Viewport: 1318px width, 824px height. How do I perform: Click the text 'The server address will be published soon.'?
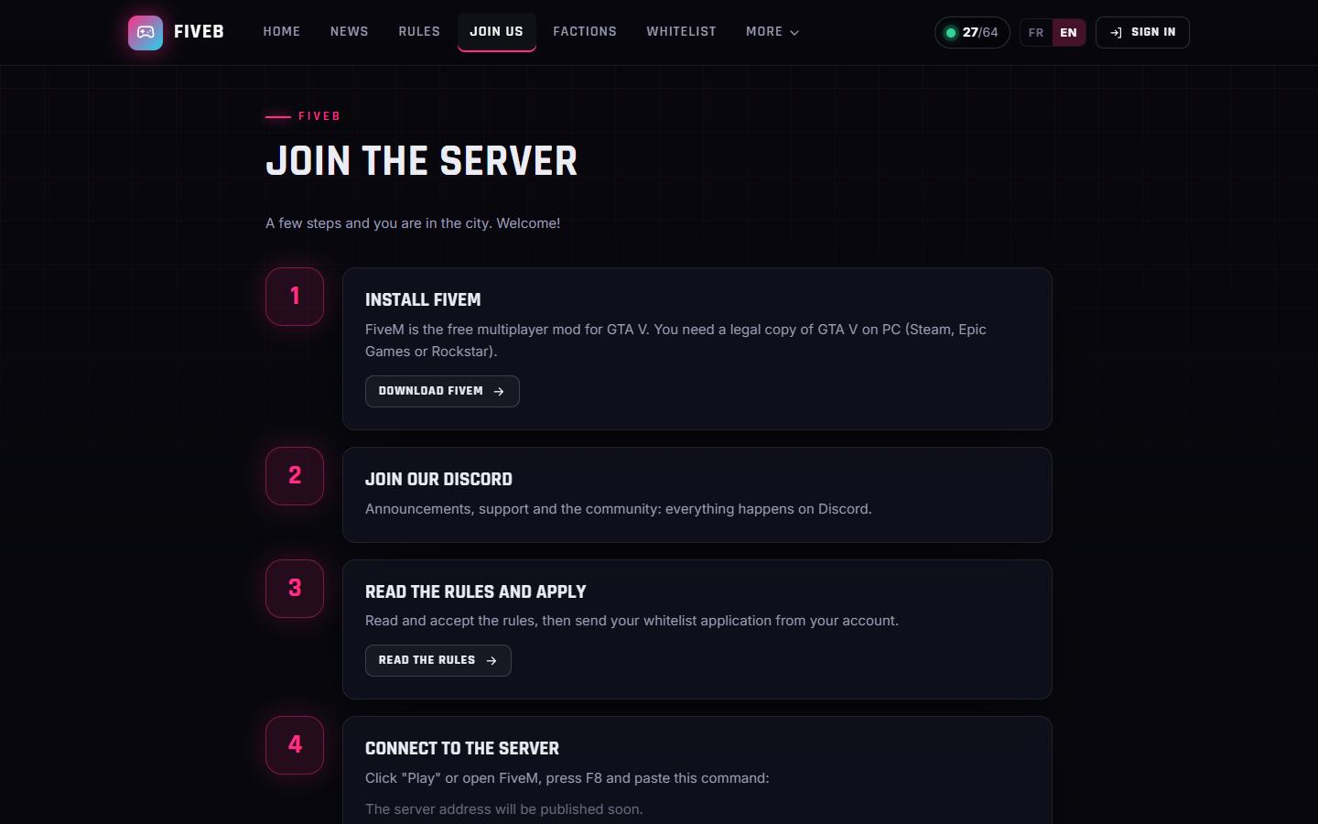click(504, 809)
